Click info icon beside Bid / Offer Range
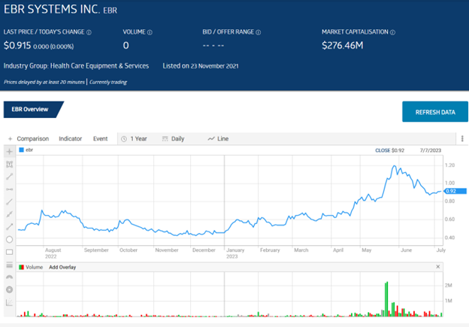The image size is (469, 327). [259, 32]
